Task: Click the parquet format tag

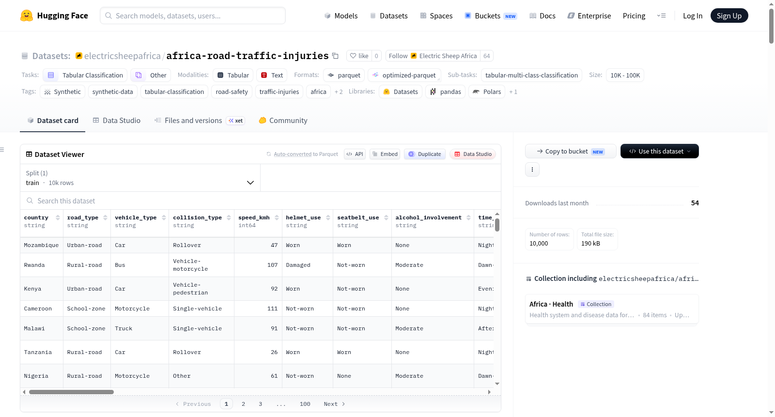Action: click(344, 75)
